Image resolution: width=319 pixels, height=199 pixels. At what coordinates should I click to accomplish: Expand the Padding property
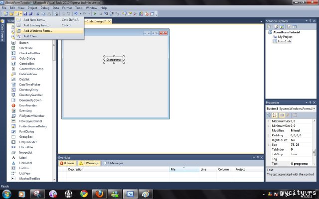(x=268, y=135)
